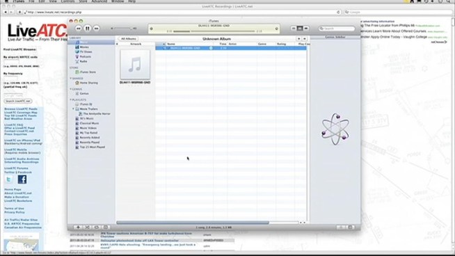The image size is (455, 256).
Task: Sort by the Genre column
Action: coord(266,44)
